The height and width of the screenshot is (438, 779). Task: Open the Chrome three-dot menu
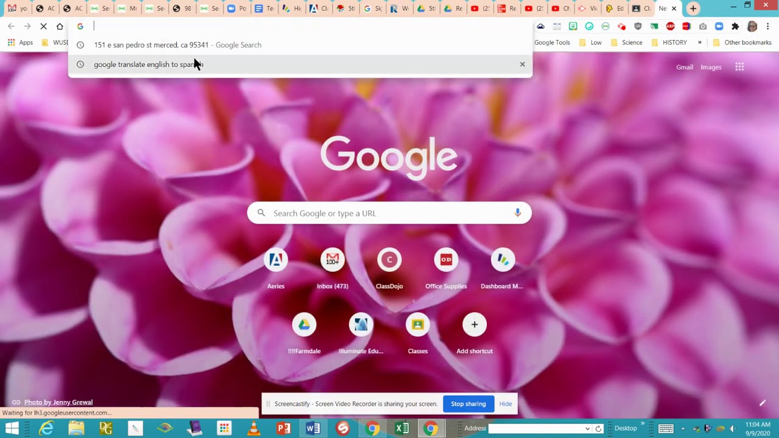click(768, 26)
